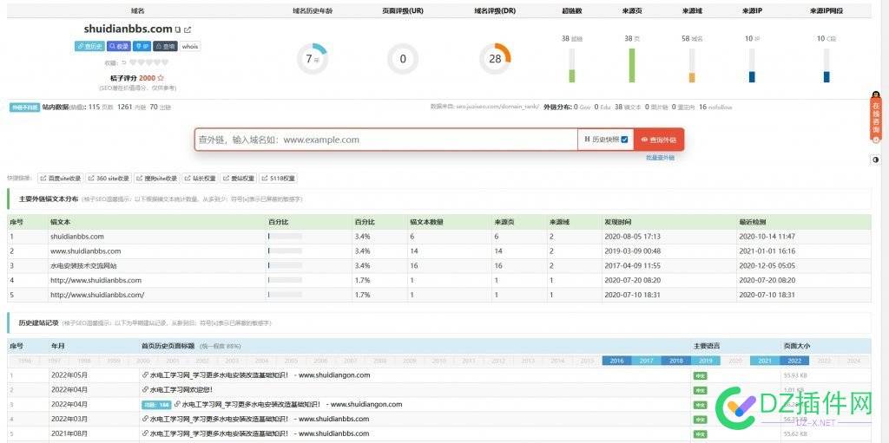The width and height of the screenshot is (889, 443).
Task: Open shuidianbbs.com via external-link icon
Action: pyautogui.click(x=188, y=29)
